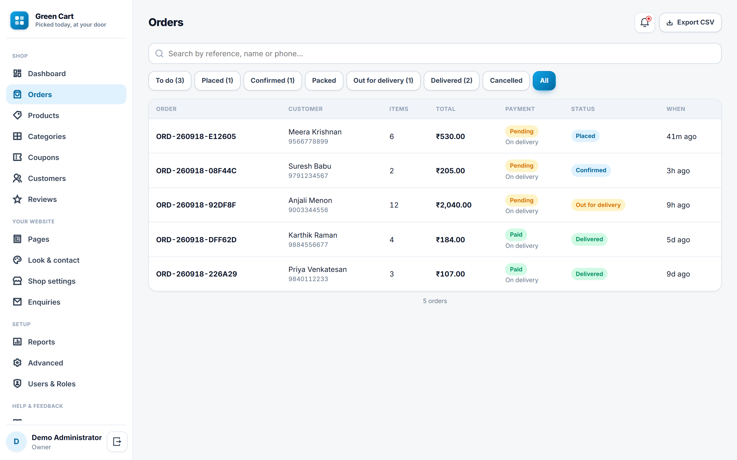
Task: Click the Export CSV button
Action: 690,22
